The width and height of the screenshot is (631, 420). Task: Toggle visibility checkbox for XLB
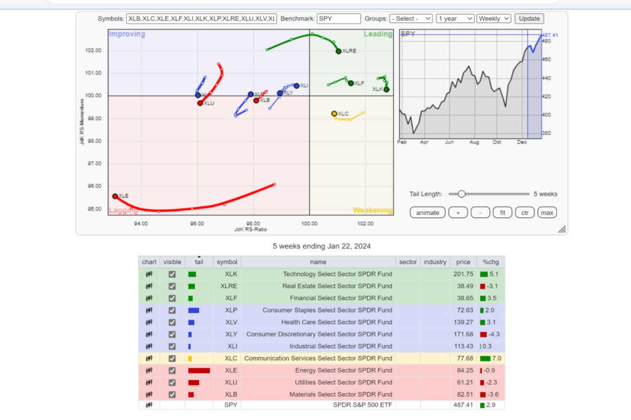pos(172,395)
